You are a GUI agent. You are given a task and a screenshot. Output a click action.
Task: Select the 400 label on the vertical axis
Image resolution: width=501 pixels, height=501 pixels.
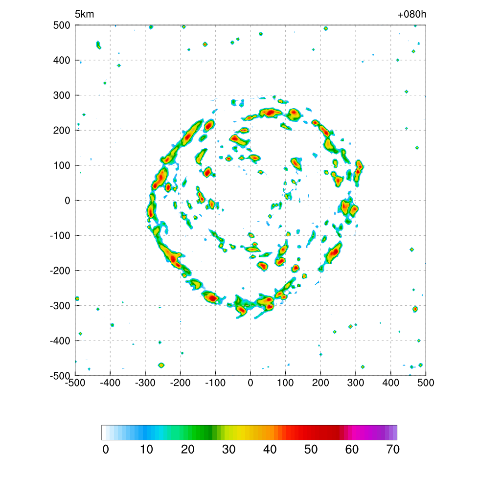point(62,60)
